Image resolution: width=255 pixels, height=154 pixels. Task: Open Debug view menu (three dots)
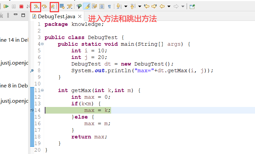pos(8,16)
